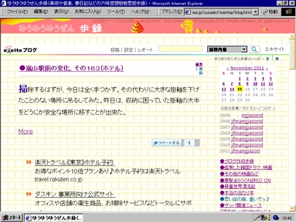This screenshot has width=296, height=222.
Task: Click the 削除 link beside the post title
Action: coord(201,71)
